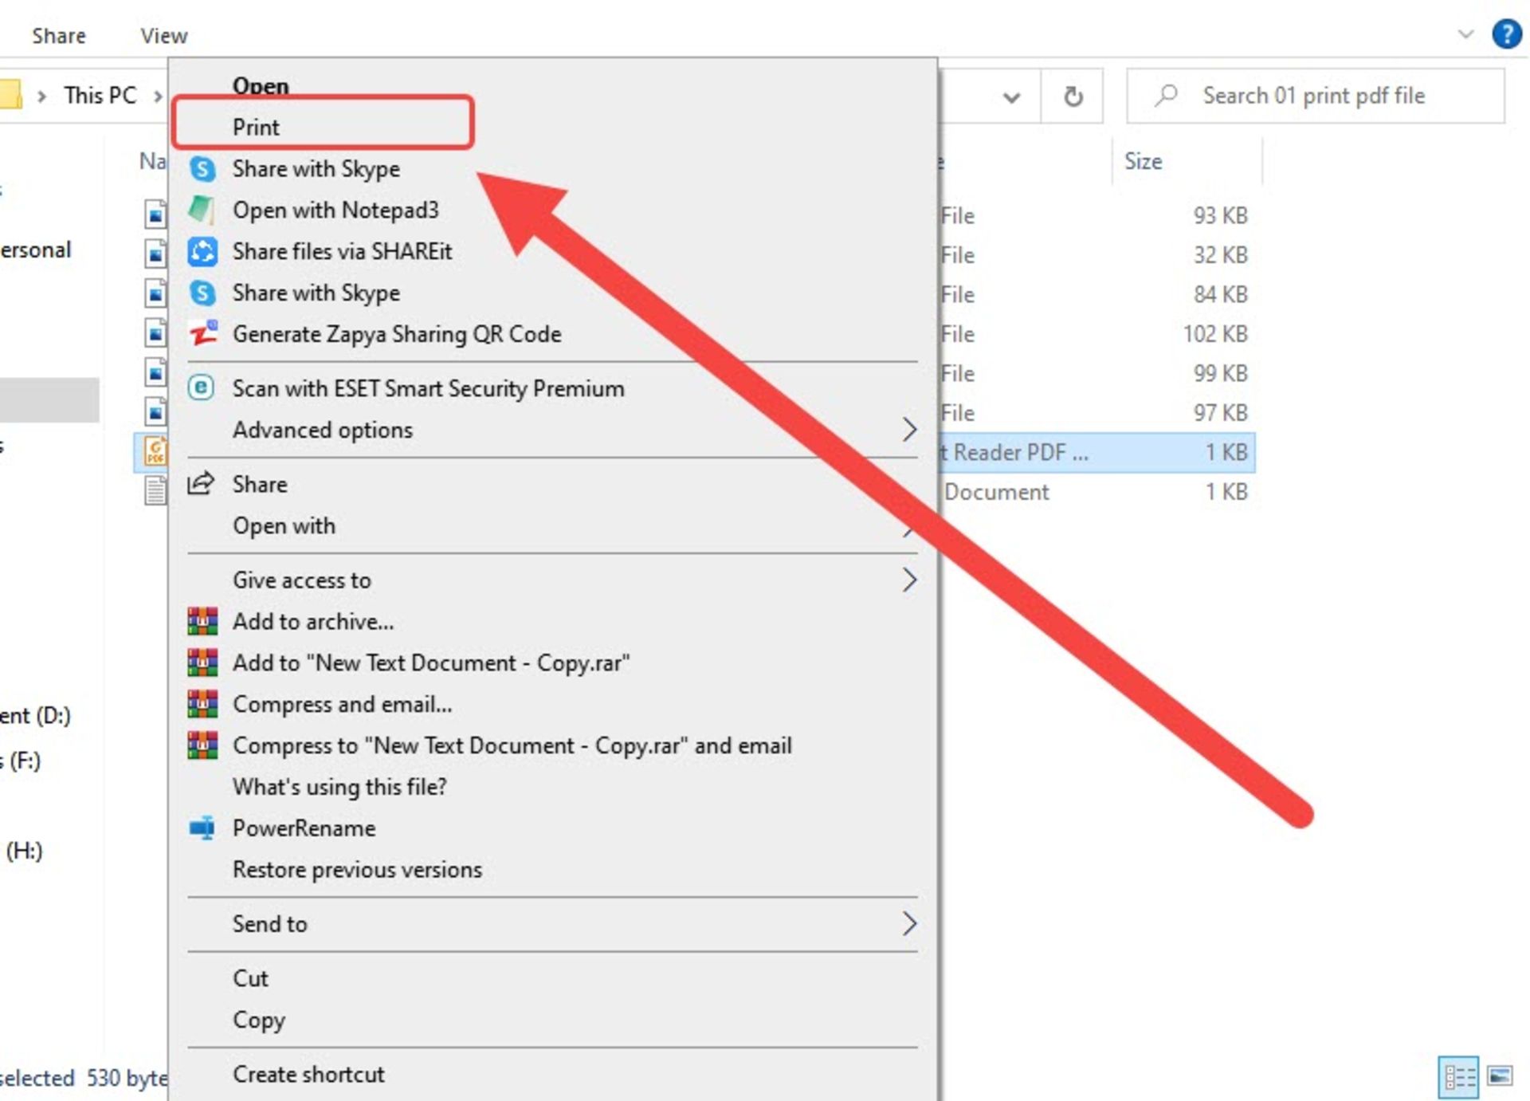
Task: Switch to large icons view in status bar
Action: [1499, 1076]
